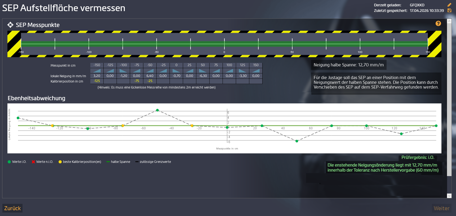Viewport: 456px width, 216px height.
Task: Click the slope icon under measuring point 0
Action: (176, 71)
